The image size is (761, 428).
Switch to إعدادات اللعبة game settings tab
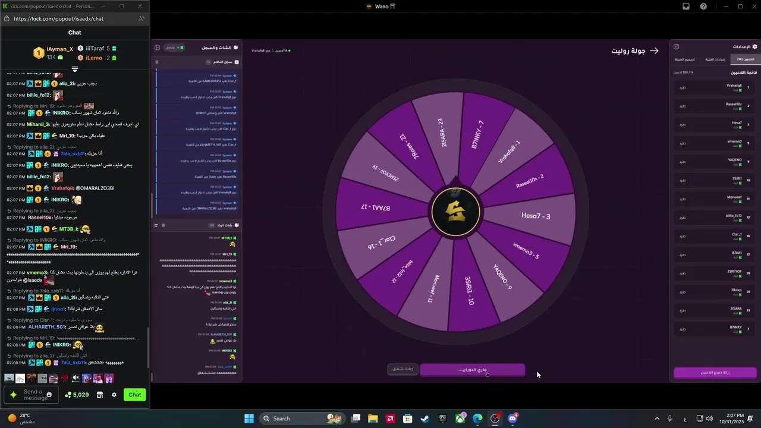(x=715, y=59)
